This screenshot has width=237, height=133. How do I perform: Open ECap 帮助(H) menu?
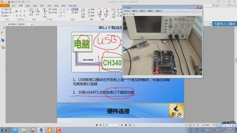(159, 11)
